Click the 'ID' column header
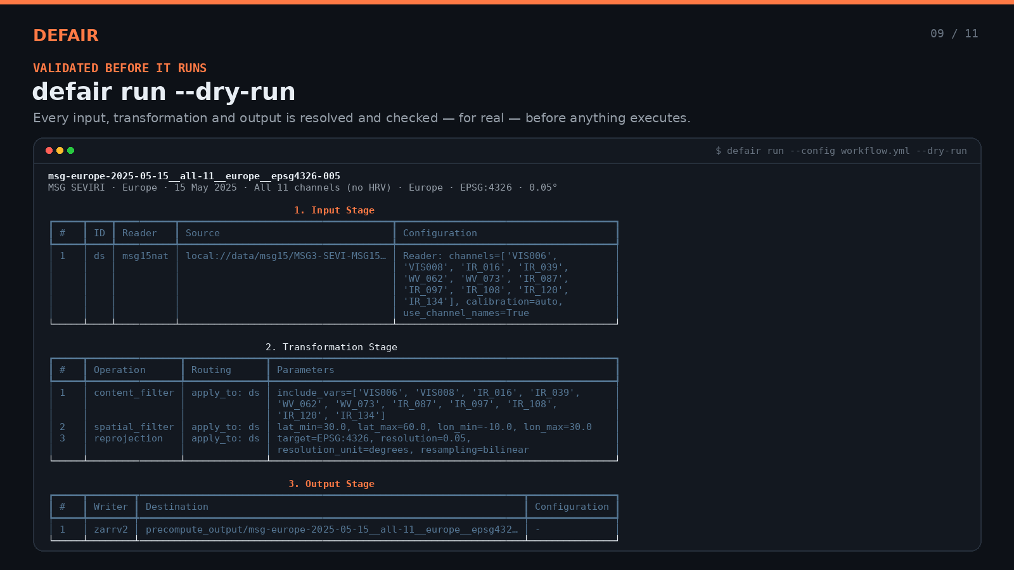The width and height of the screenshot is (1014, 570). click(99, 233)
